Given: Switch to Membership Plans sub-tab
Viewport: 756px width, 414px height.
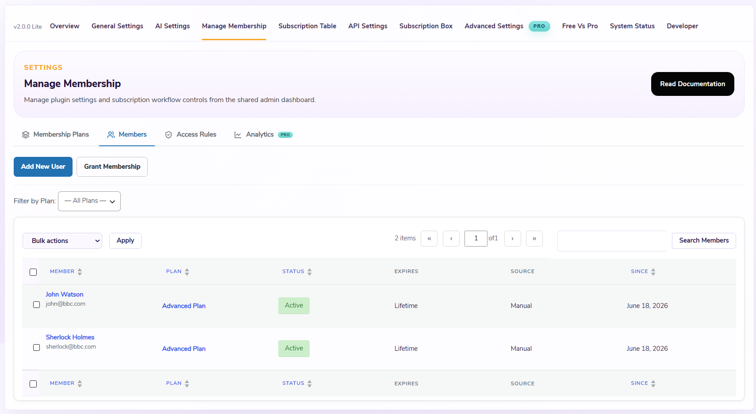Looking at the screenshot, I should click(x=56, y=134).
